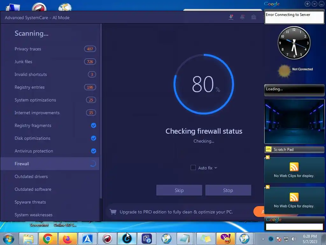
Task: Open the Notepad taskbar icon
Action: click(185, 239)
